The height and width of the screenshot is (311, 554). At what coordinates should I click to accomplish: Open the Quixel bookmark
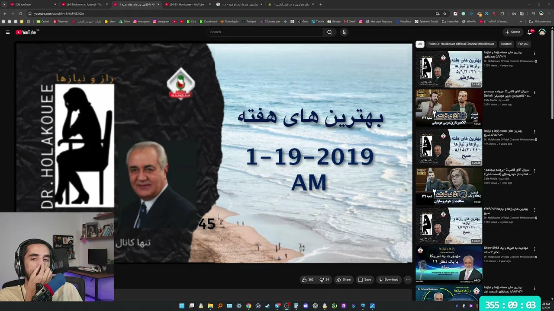click(43, 21)
